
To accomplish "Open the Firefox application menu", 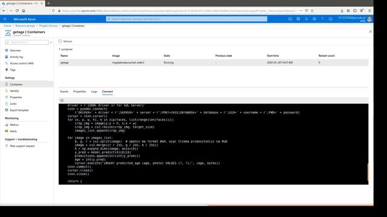I will (x=369, y=11).
